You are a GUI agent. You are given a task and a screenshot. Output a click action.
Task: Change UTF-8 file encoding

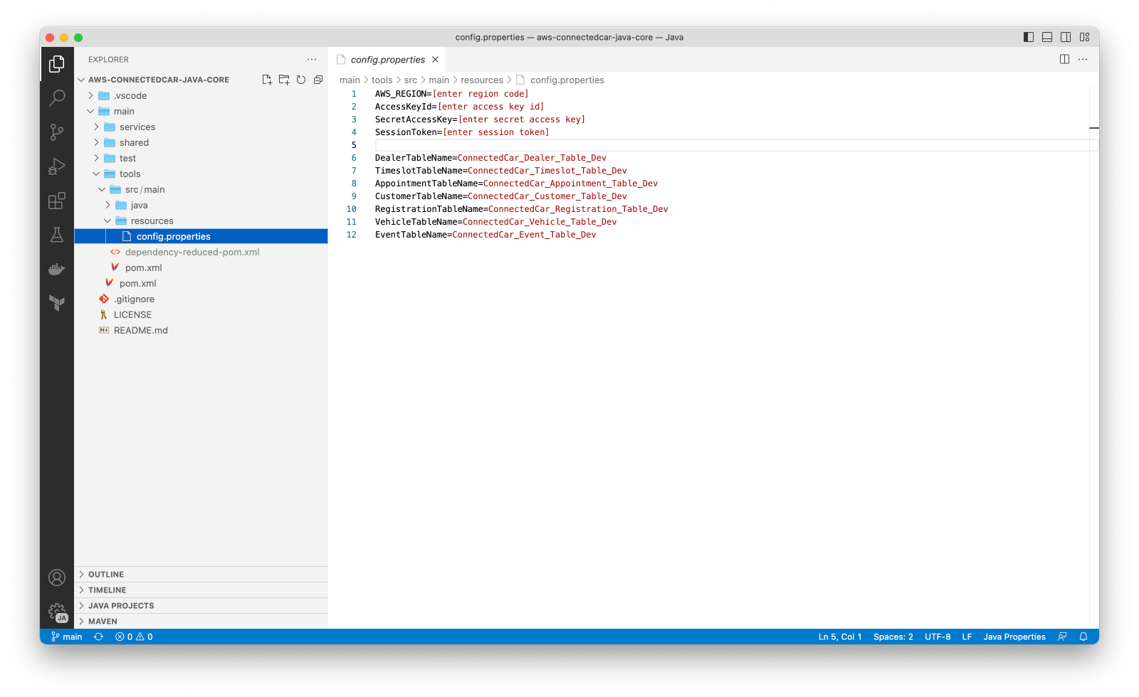pos(938,637)
